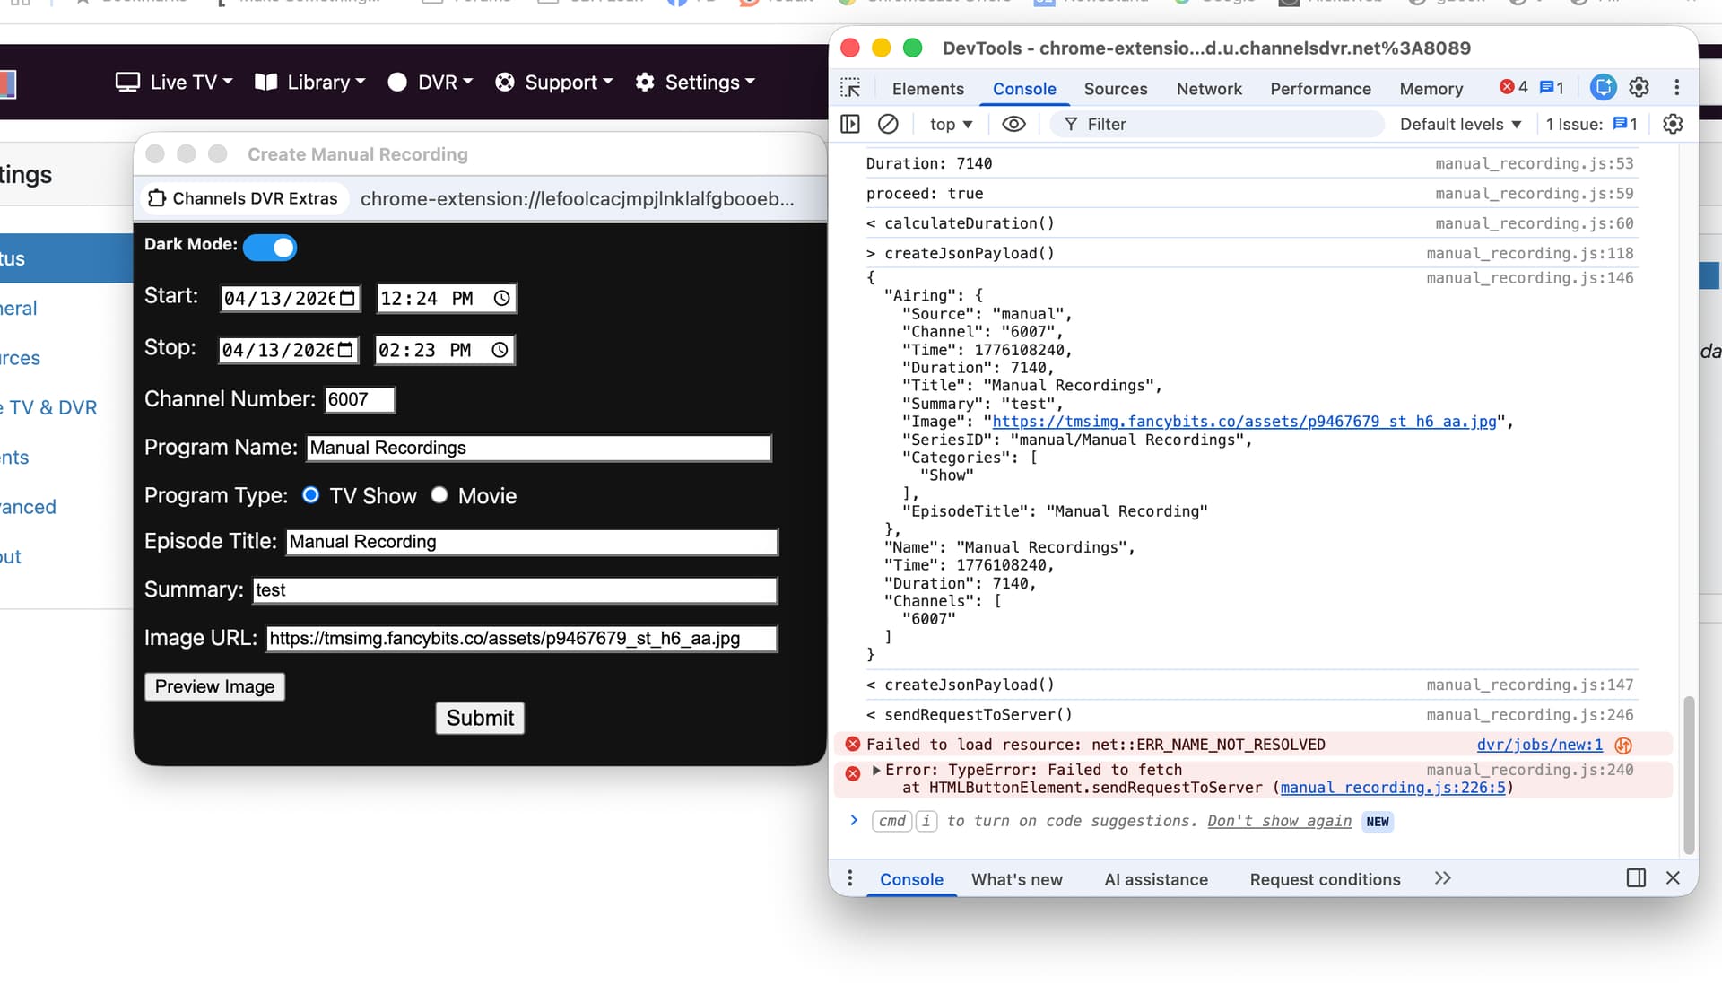Toggle the console sidebar panel icon

[850, 124]
